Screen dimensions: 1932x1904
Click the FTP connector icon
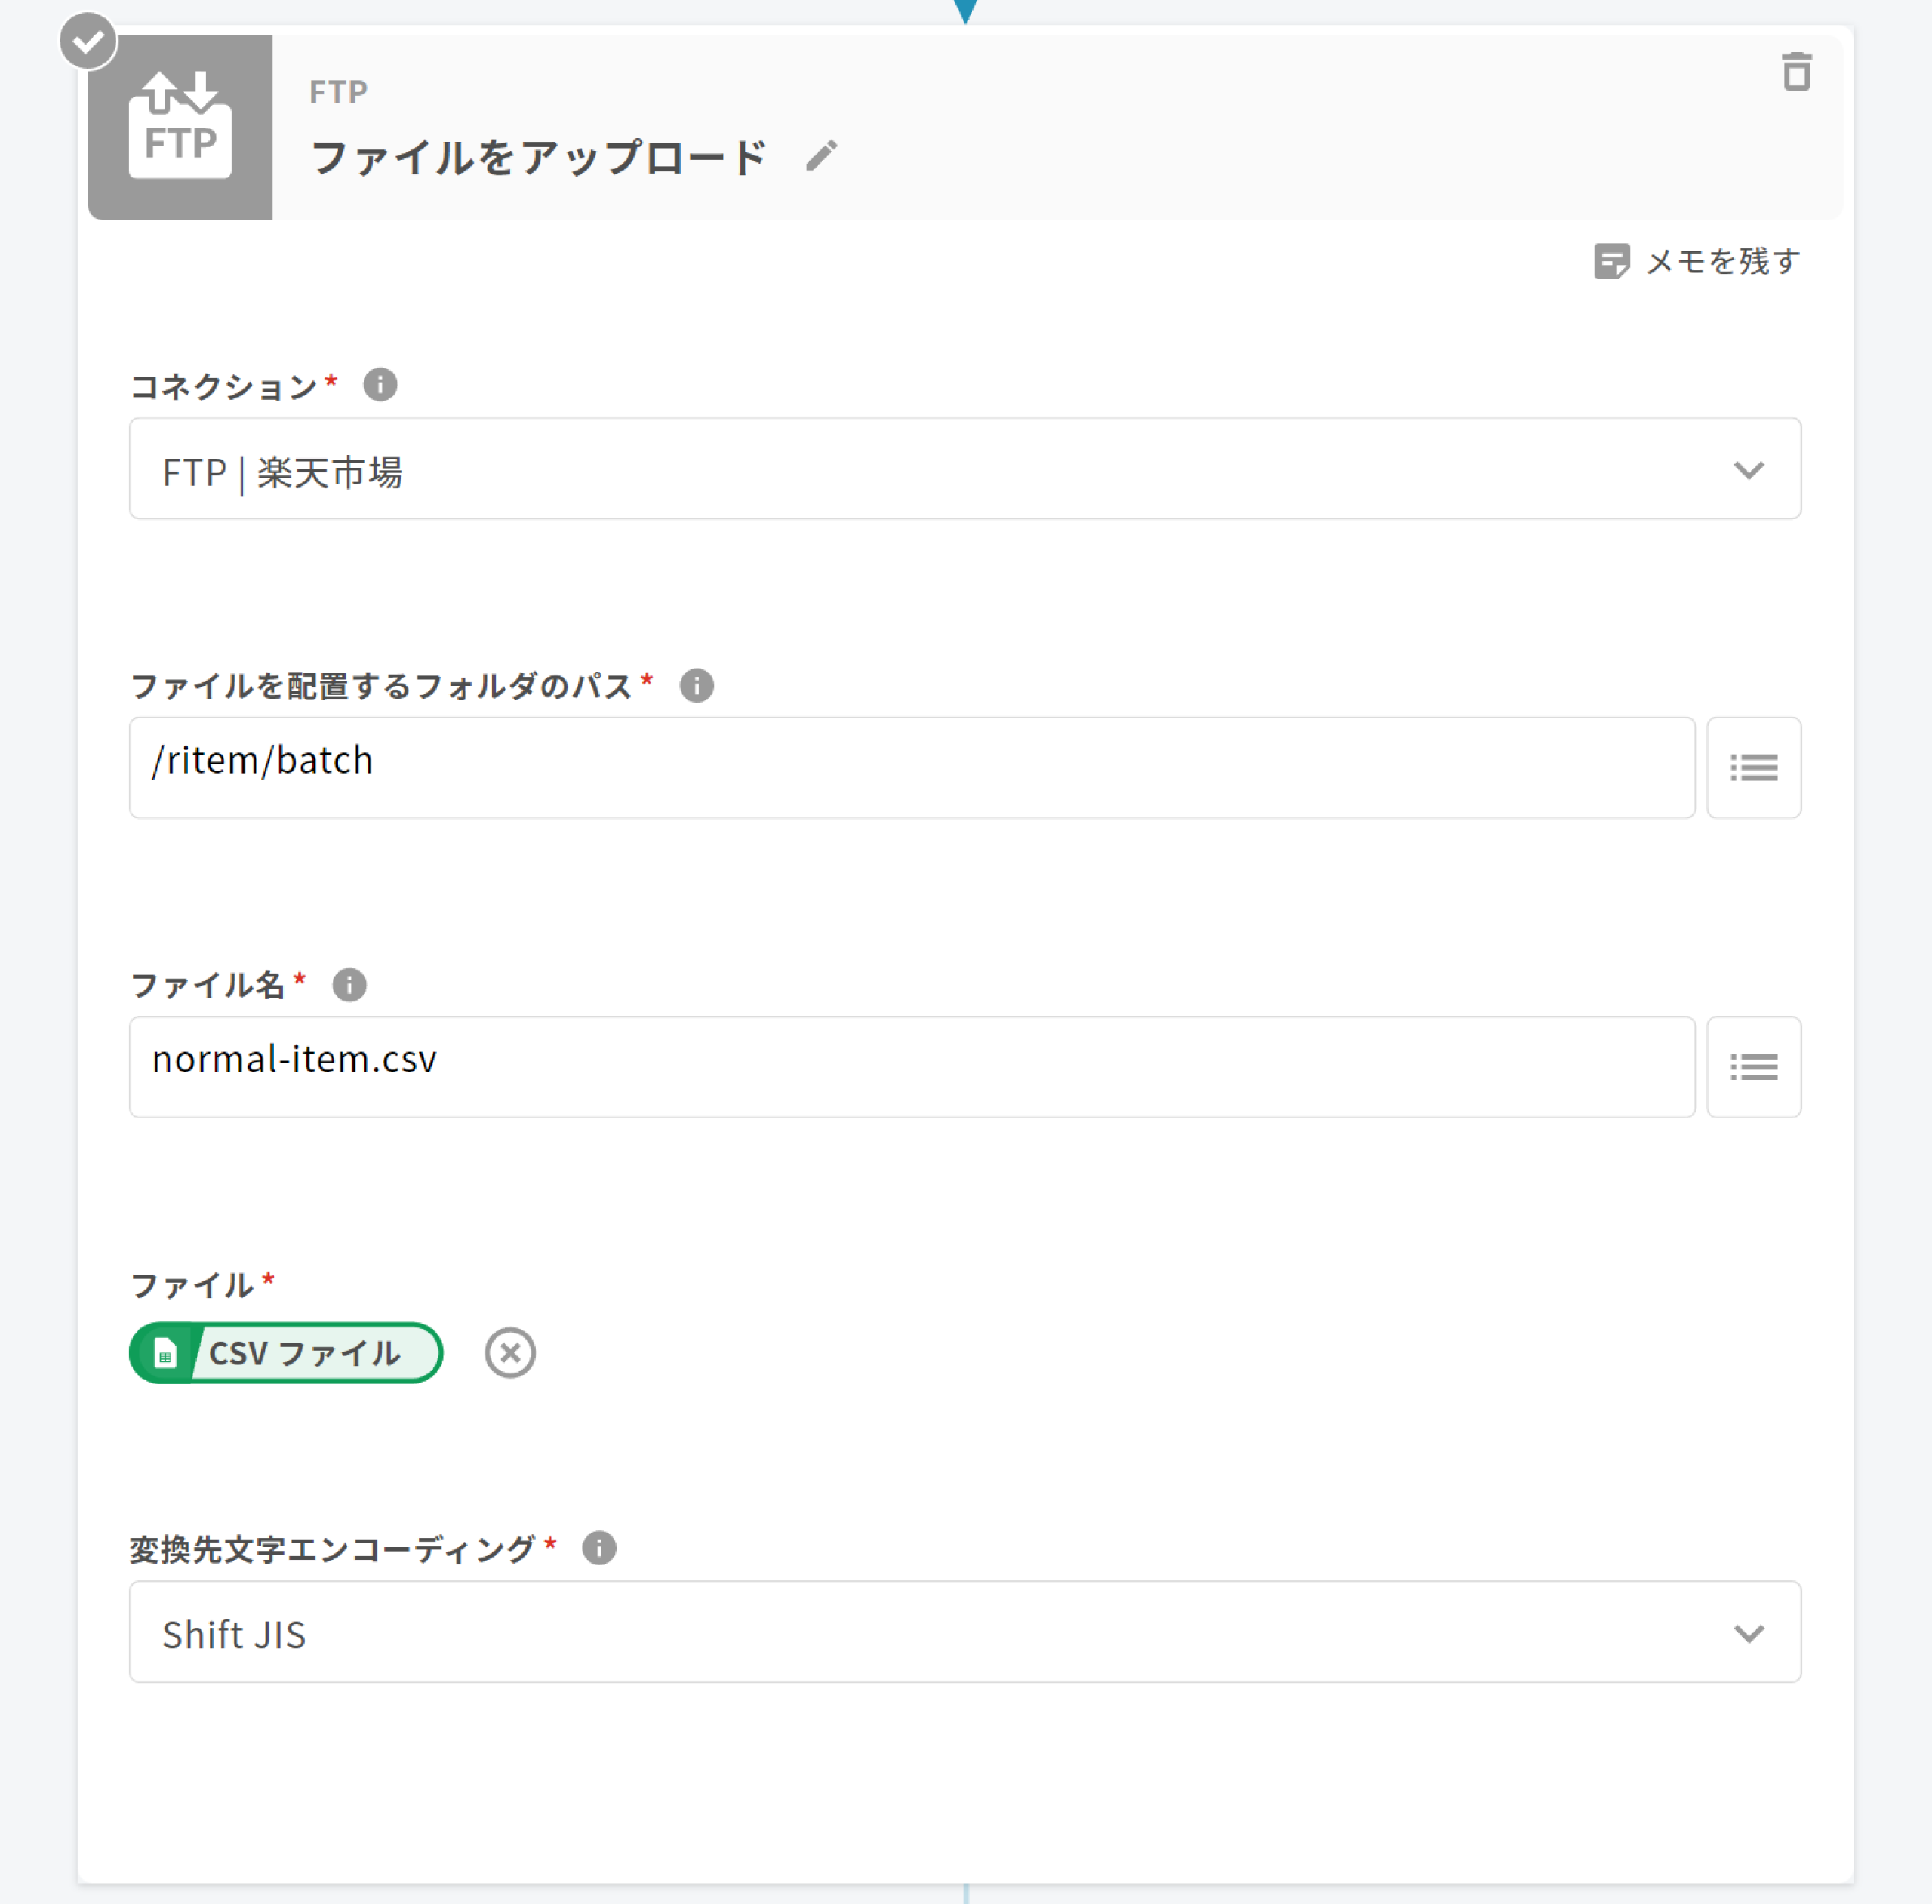coord(180,127)
